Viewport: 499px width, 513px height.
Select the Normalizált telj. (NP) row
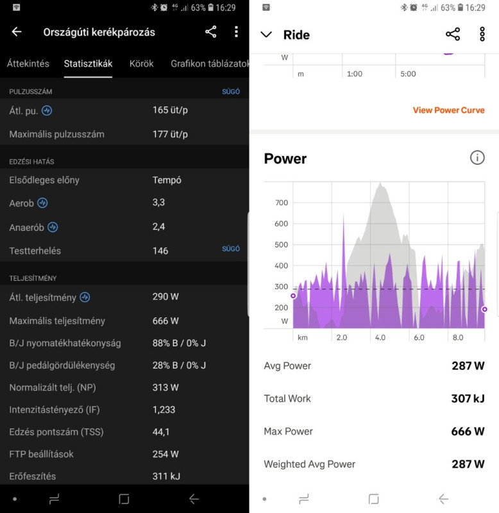(124, 388)
